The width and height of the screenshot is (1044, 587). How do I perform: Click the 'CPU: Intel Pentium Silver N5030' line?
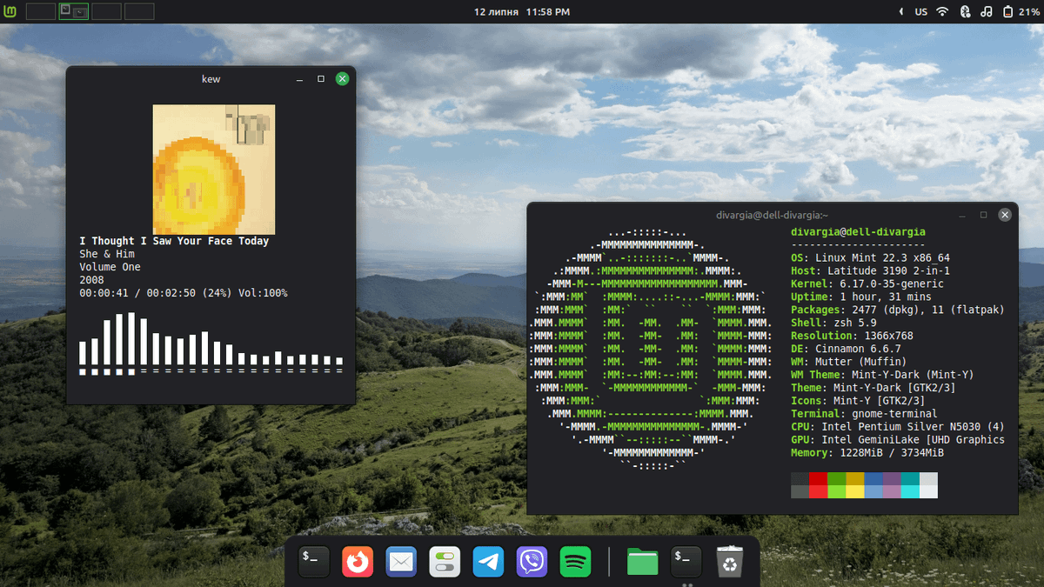898,427
